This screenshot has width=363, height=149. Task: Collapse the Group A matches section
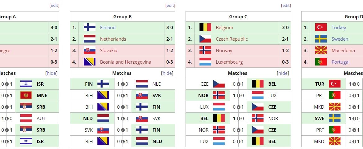click(x=52, y=73)
